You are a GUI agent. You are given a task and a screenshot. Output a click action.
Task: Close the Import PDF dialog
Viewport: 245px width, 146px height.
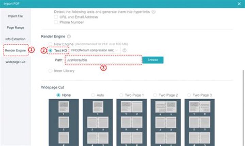tap(239, 4)
